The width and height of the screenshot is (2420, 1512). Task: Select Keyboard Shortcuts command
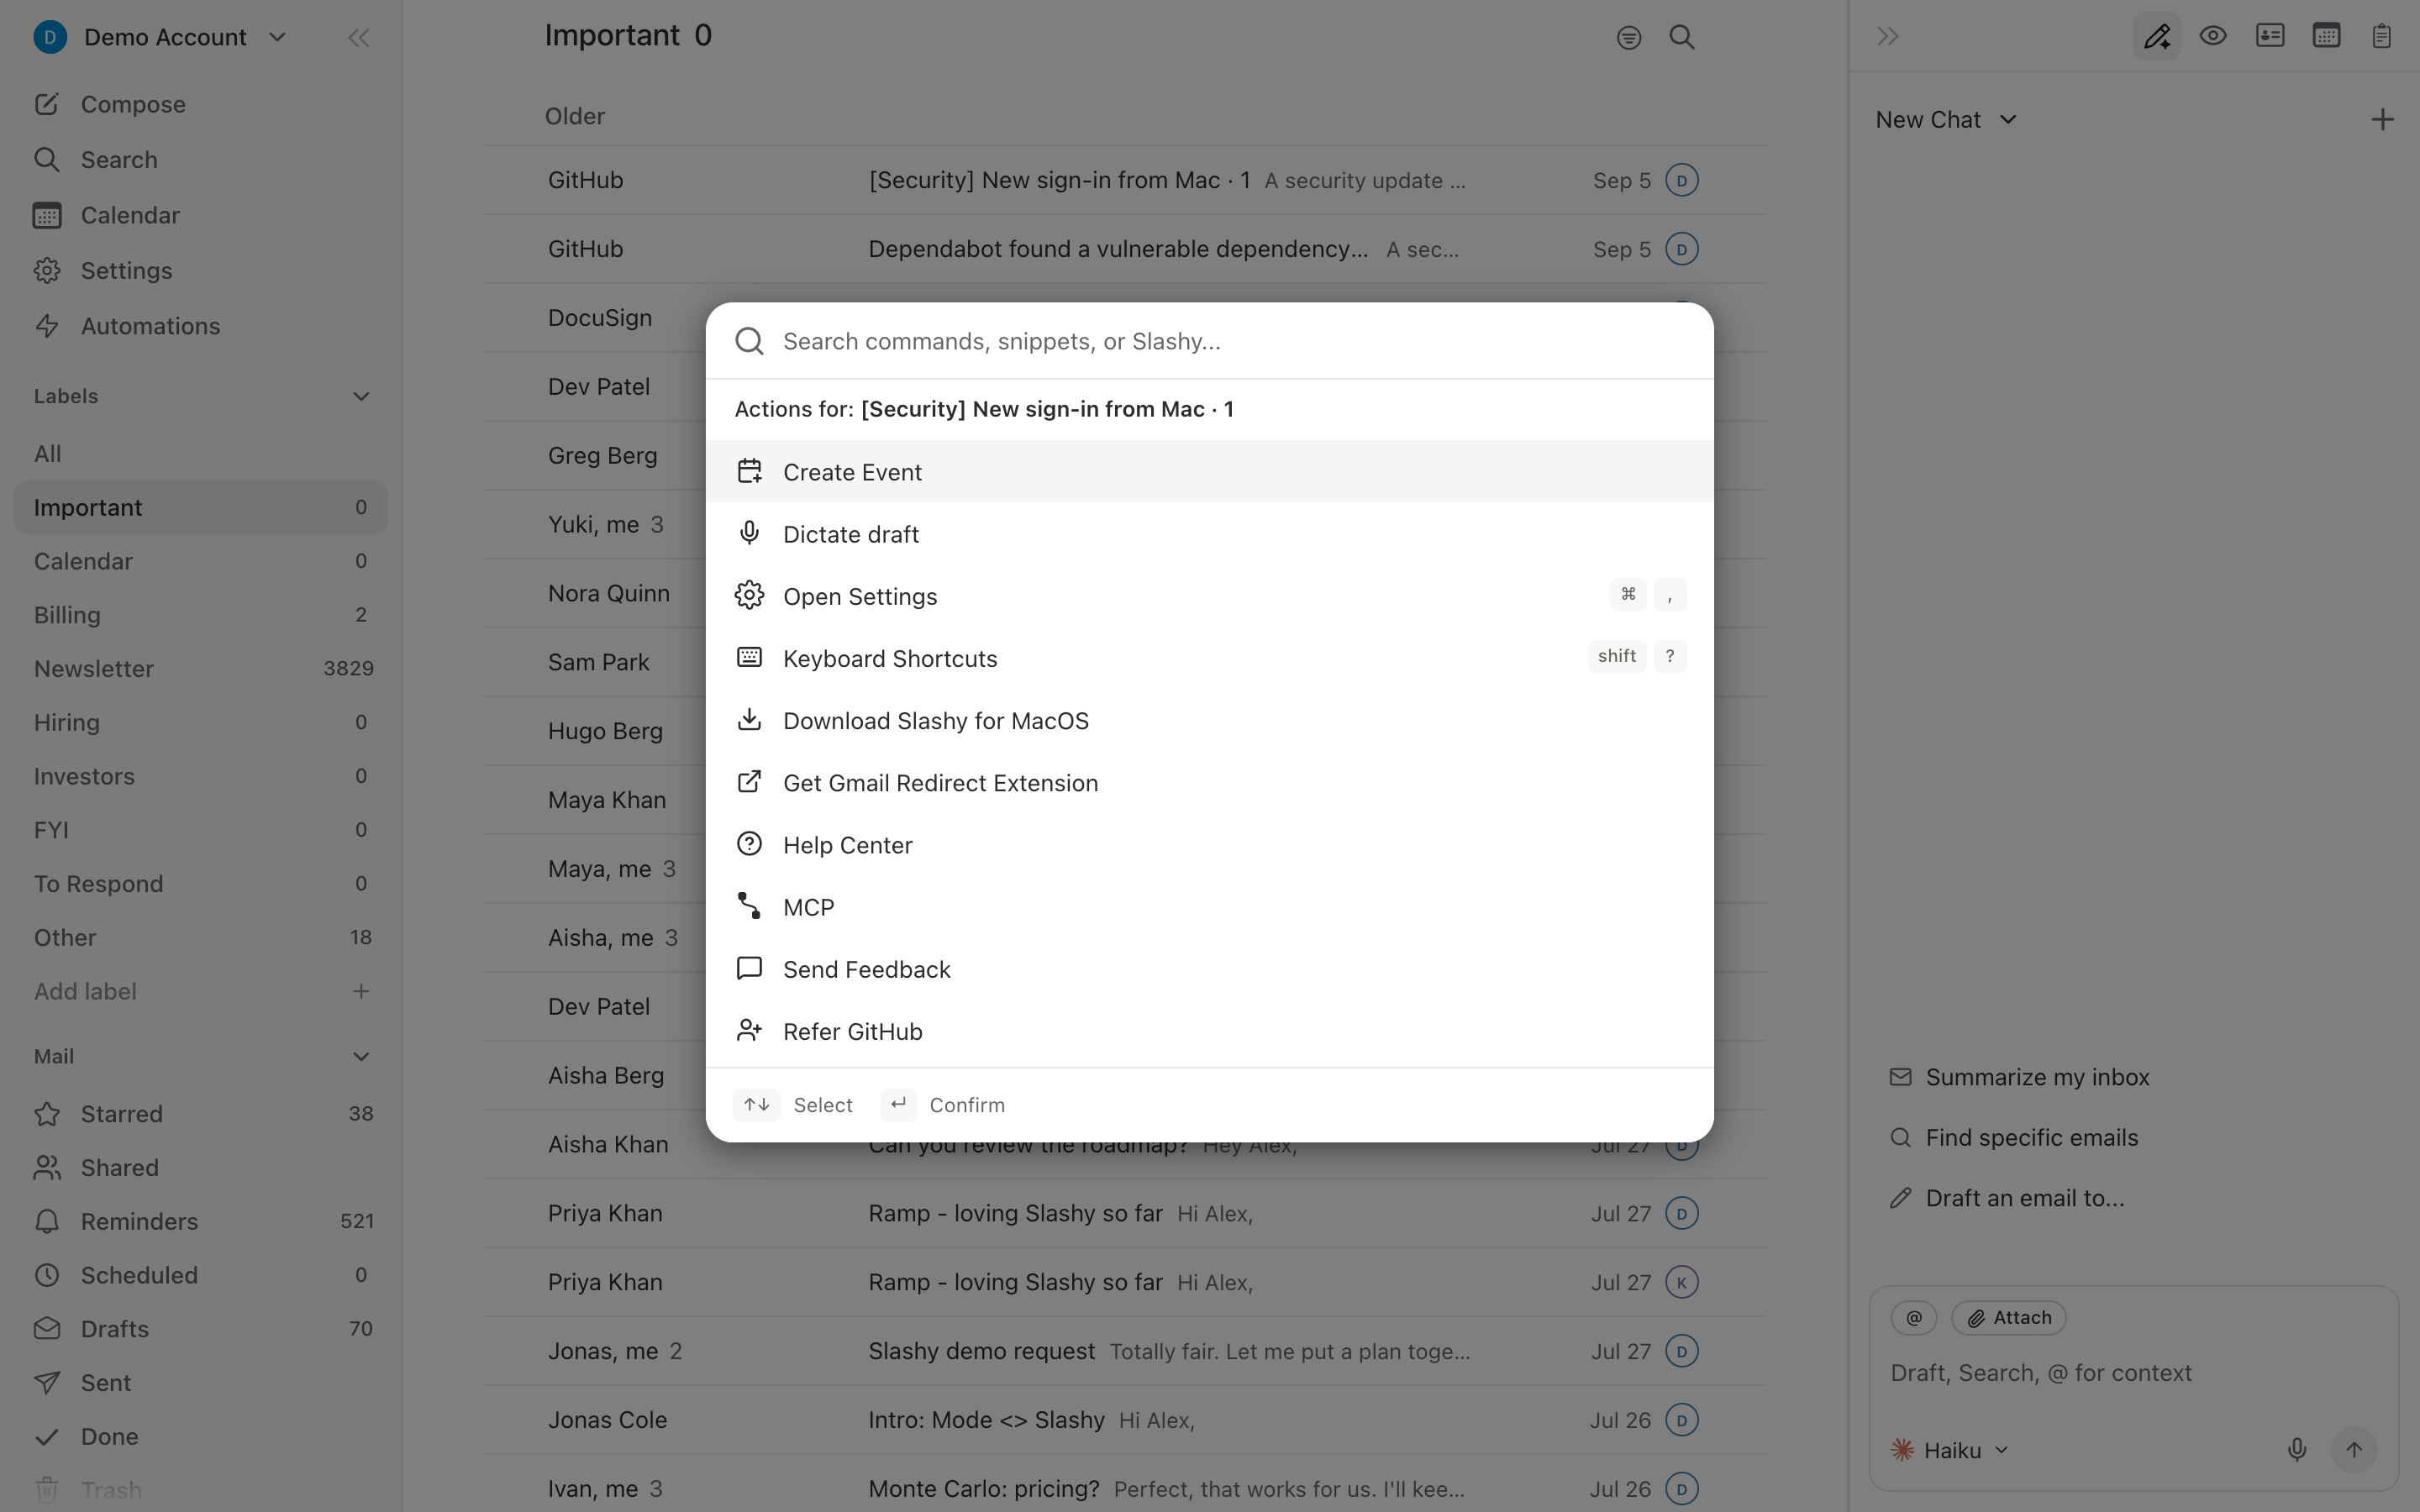(1209, 658)
